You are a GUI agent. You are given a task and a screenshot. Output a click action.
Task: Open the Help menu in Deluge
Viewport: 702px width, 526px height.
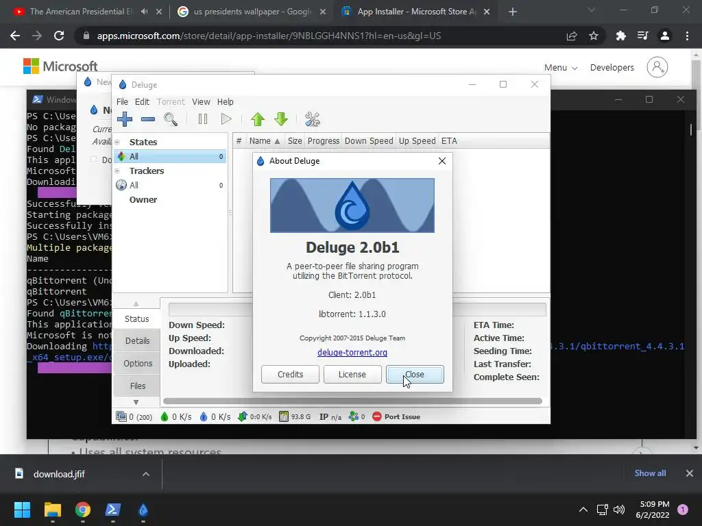pos(225,102)
